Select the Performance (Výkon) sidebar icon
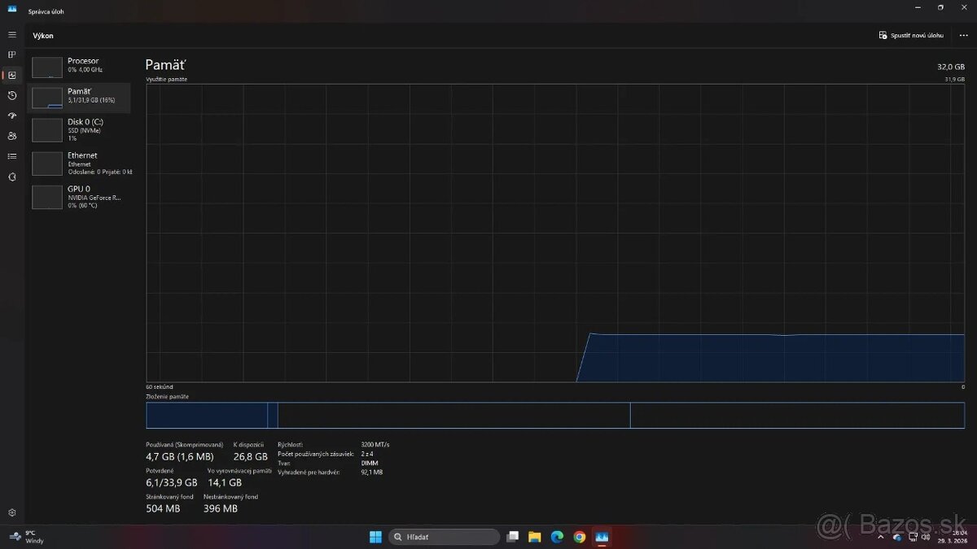The width and height of the screenshot is (977, 549). (x=11, y=75)
